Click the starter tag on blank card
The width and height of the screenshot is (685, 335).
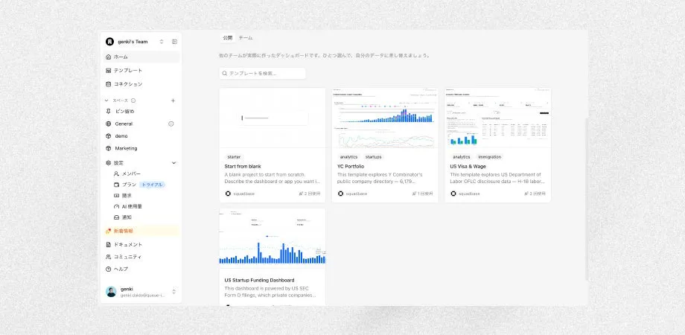click(234, 157)
